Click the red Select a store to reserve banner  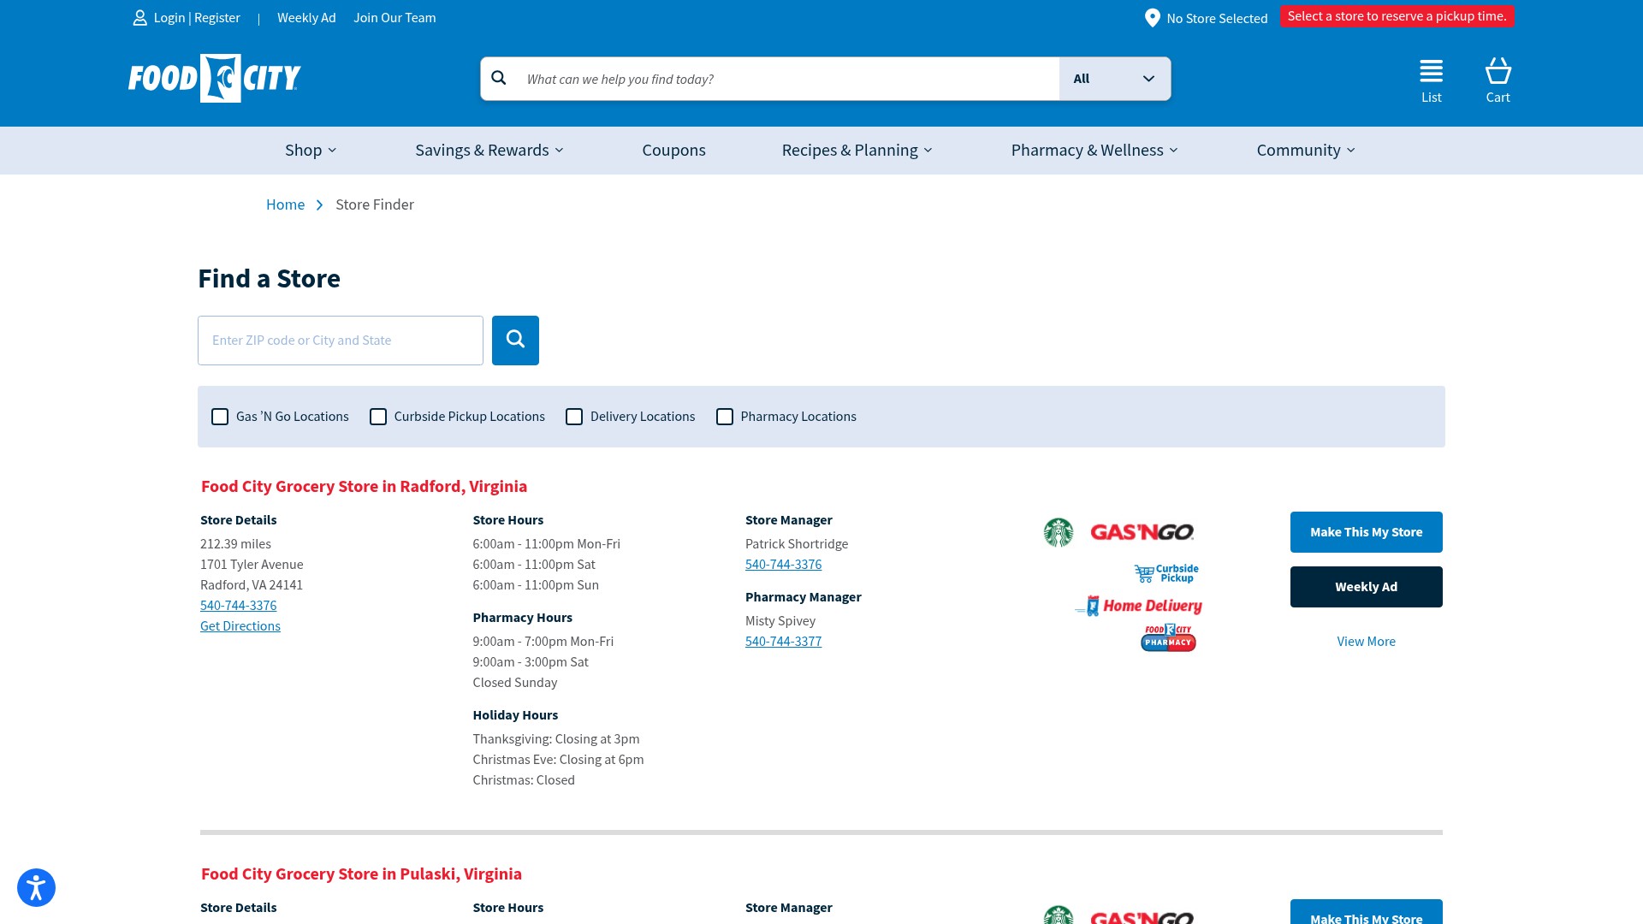click(x=1397, y=16)
